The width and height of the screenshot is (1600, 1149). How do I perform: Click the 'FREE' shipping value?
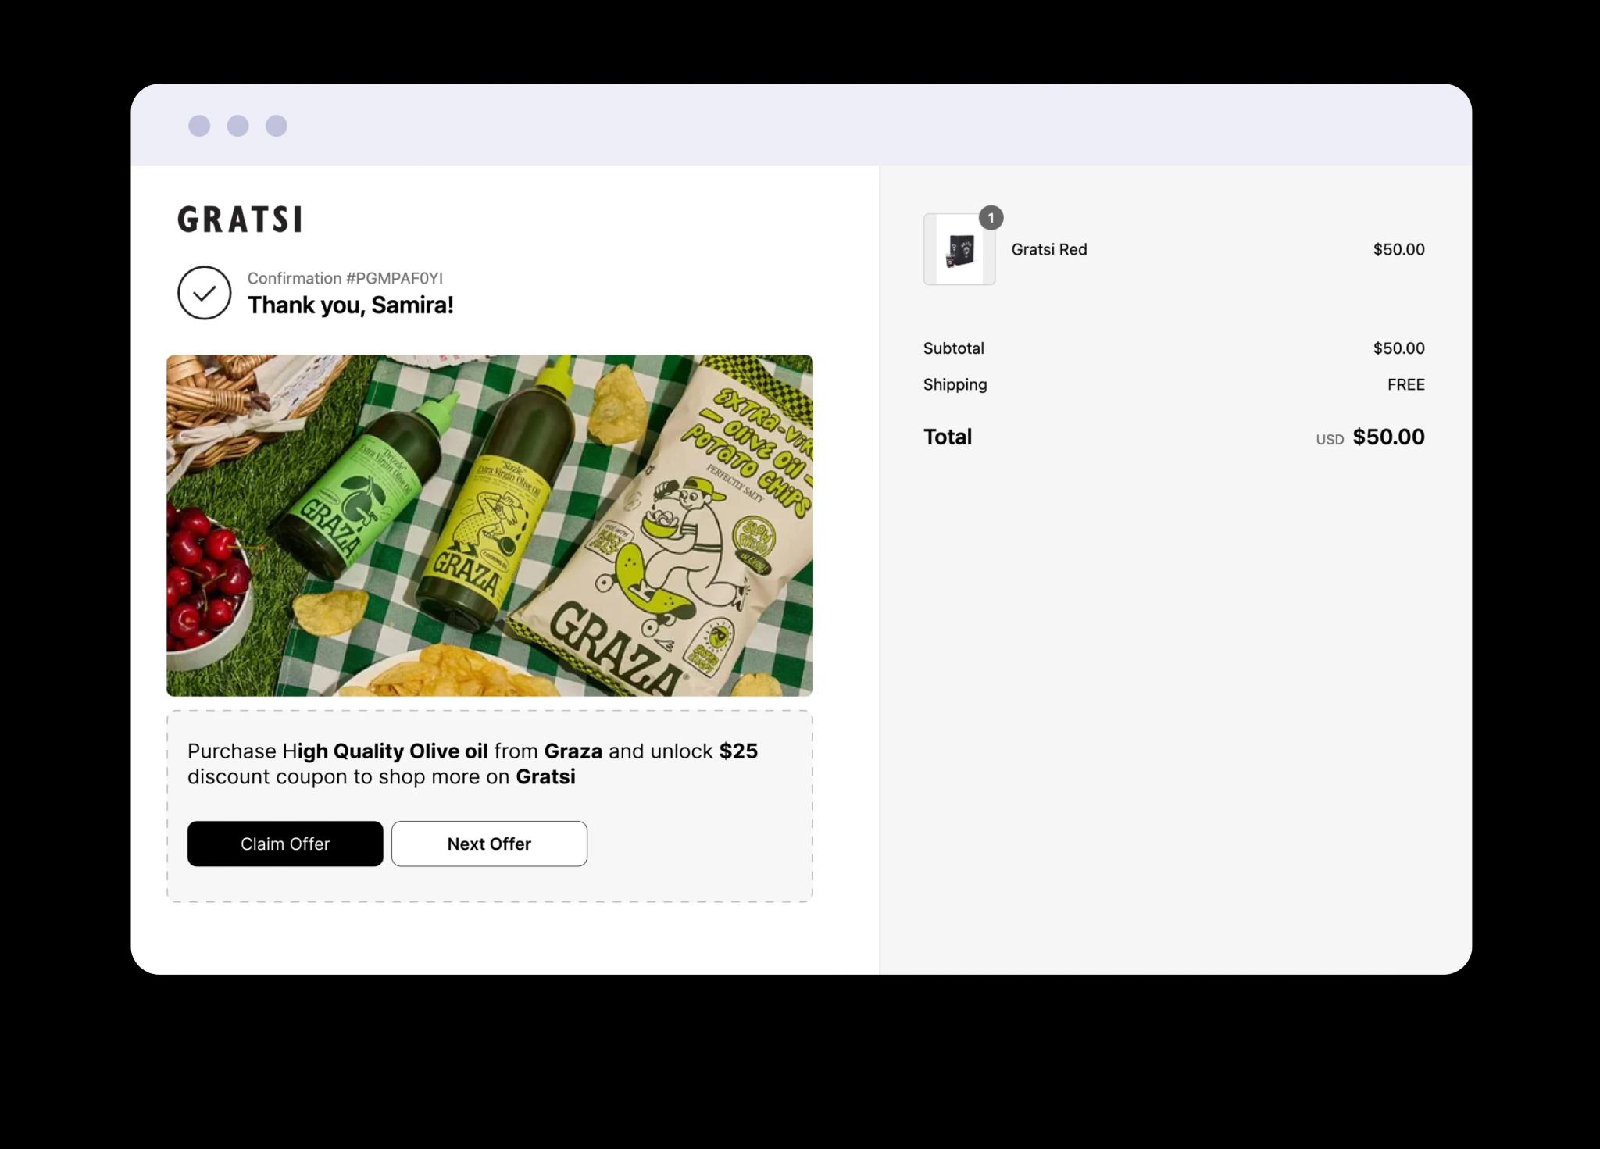coord(1406,384)
